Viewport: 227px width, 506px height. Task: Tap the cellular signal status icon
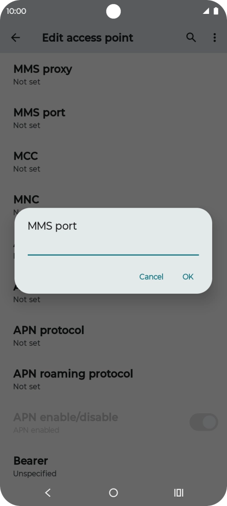click(206, 11)
